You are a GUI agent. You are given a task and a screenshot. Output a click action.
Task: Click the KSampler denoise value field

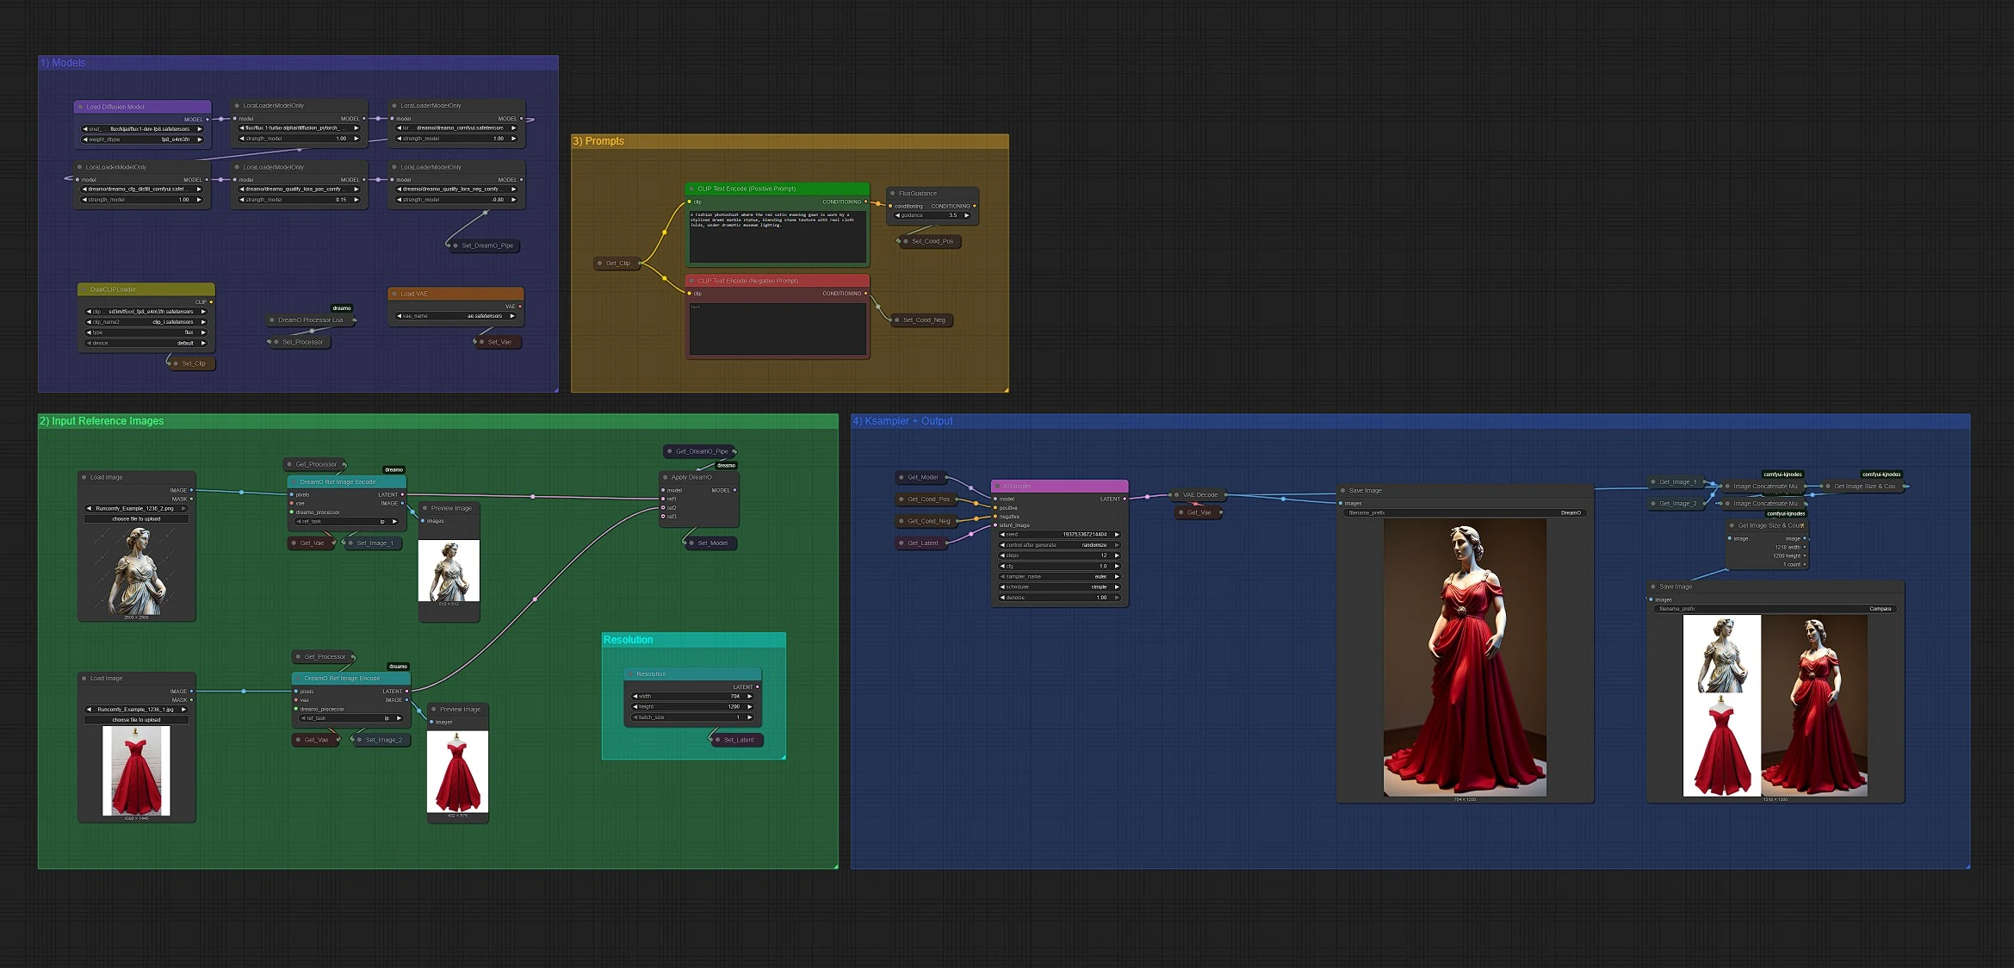click(x=1059, y=598)
